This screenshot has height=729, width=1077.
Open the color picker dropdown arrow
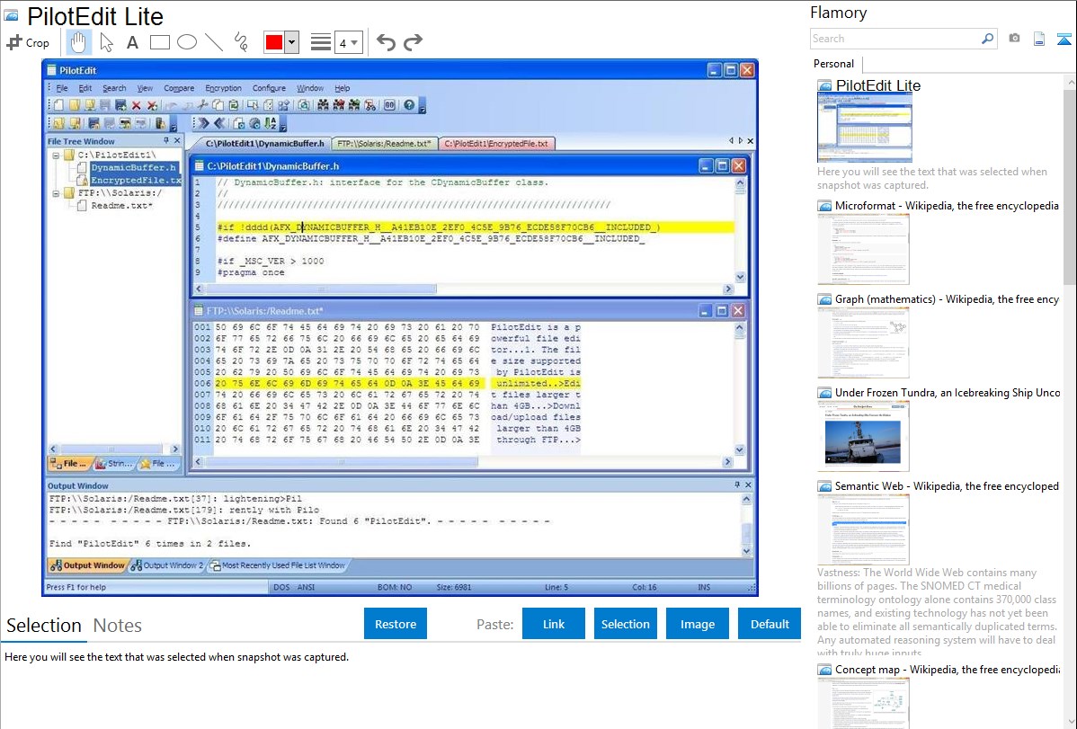coord(291,42)
